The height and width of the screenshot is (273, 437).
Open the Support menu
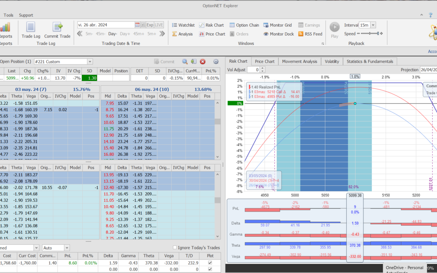(x=26, y=15)
